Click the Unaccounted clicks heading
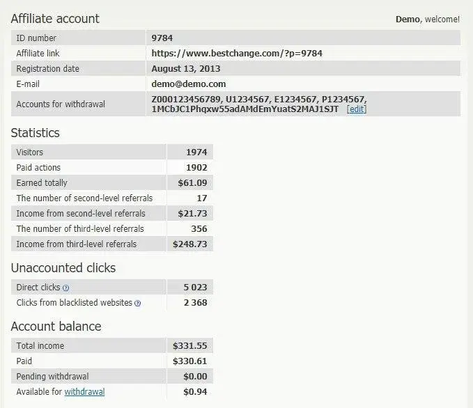 point(63,267)
